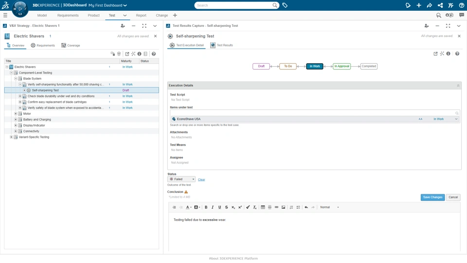The height and width of the screenshot is (263, 467).
Task: Click the tag icon beside search
Action: point(285,5)
